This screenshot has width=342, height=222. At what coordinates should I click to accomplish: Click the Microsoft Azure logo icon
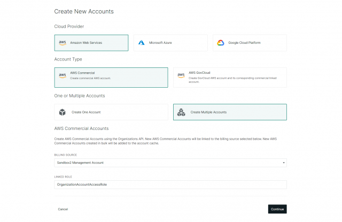142,43
